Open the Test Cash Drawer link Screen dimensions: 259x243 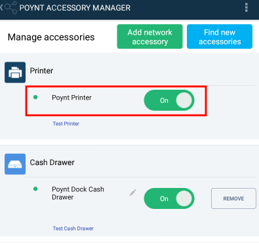(x=73, y=229)
